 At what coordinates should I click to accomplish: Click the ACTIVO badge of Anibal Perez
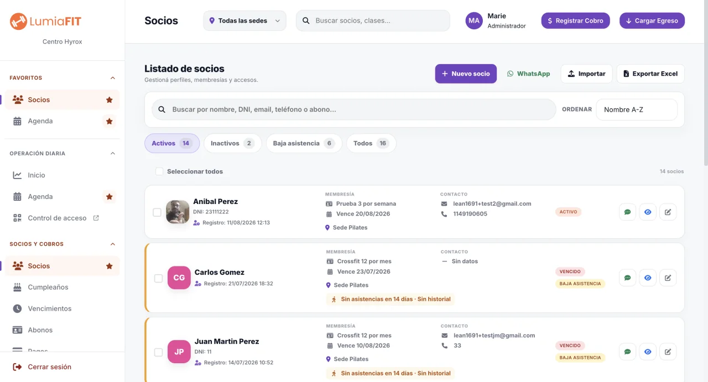click(x=568, y=212)
